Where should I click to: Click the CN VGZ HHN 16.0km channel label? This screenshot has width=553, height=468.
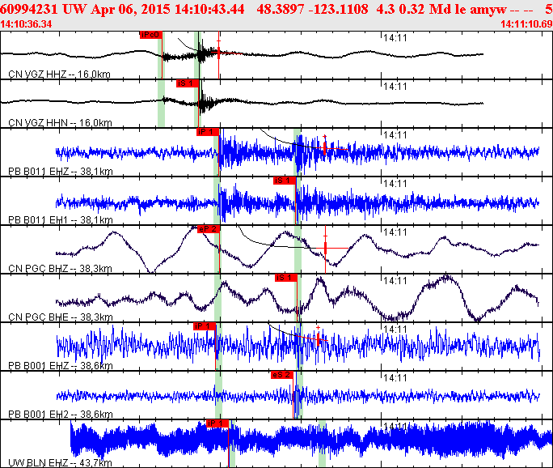pyautogui.click(x=60, y=123)
